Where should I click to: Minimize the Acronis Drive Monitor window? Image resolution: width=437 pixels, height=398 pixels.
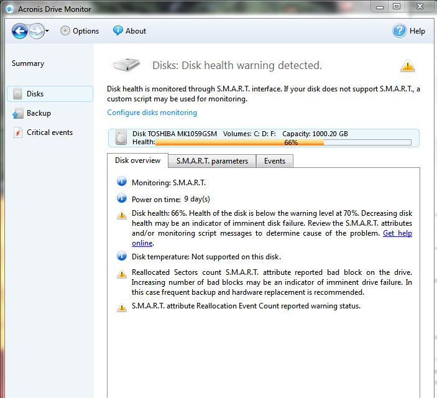tap(380, 7)
